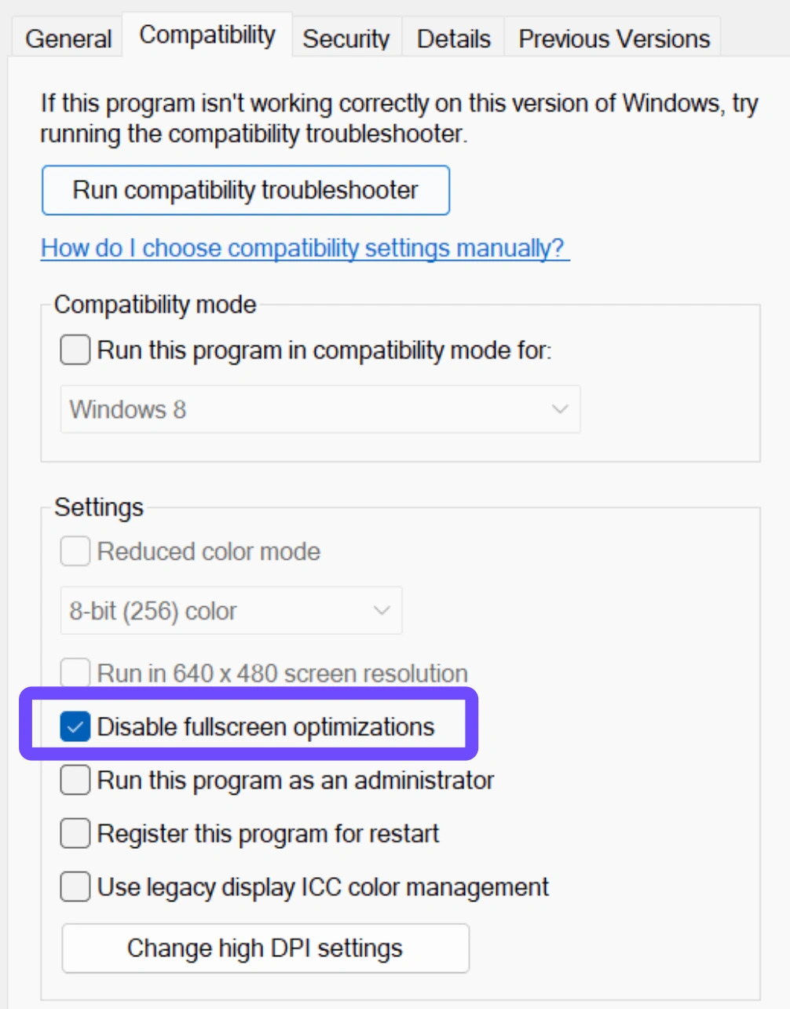Expand the 8-bit (256) color dropdown

[231, 611]
